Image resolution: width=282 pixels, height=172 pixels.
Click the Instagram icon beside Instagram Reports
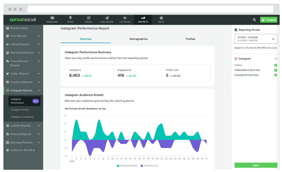(x=7, y=90)
